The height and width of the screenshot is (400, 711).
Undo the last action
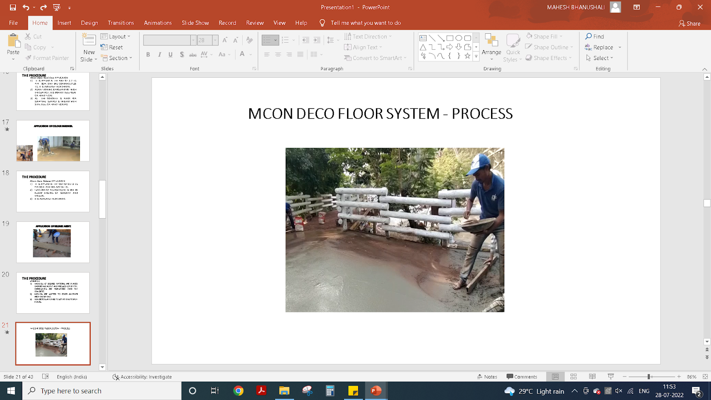coord(26,8)
